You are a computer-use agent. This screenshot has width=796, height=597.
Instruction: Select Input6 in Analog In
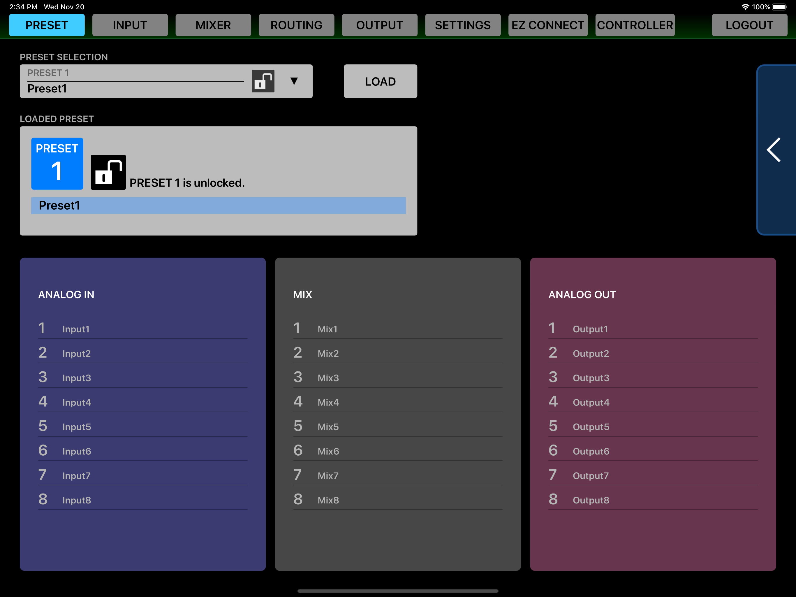[x=143, y=451]
